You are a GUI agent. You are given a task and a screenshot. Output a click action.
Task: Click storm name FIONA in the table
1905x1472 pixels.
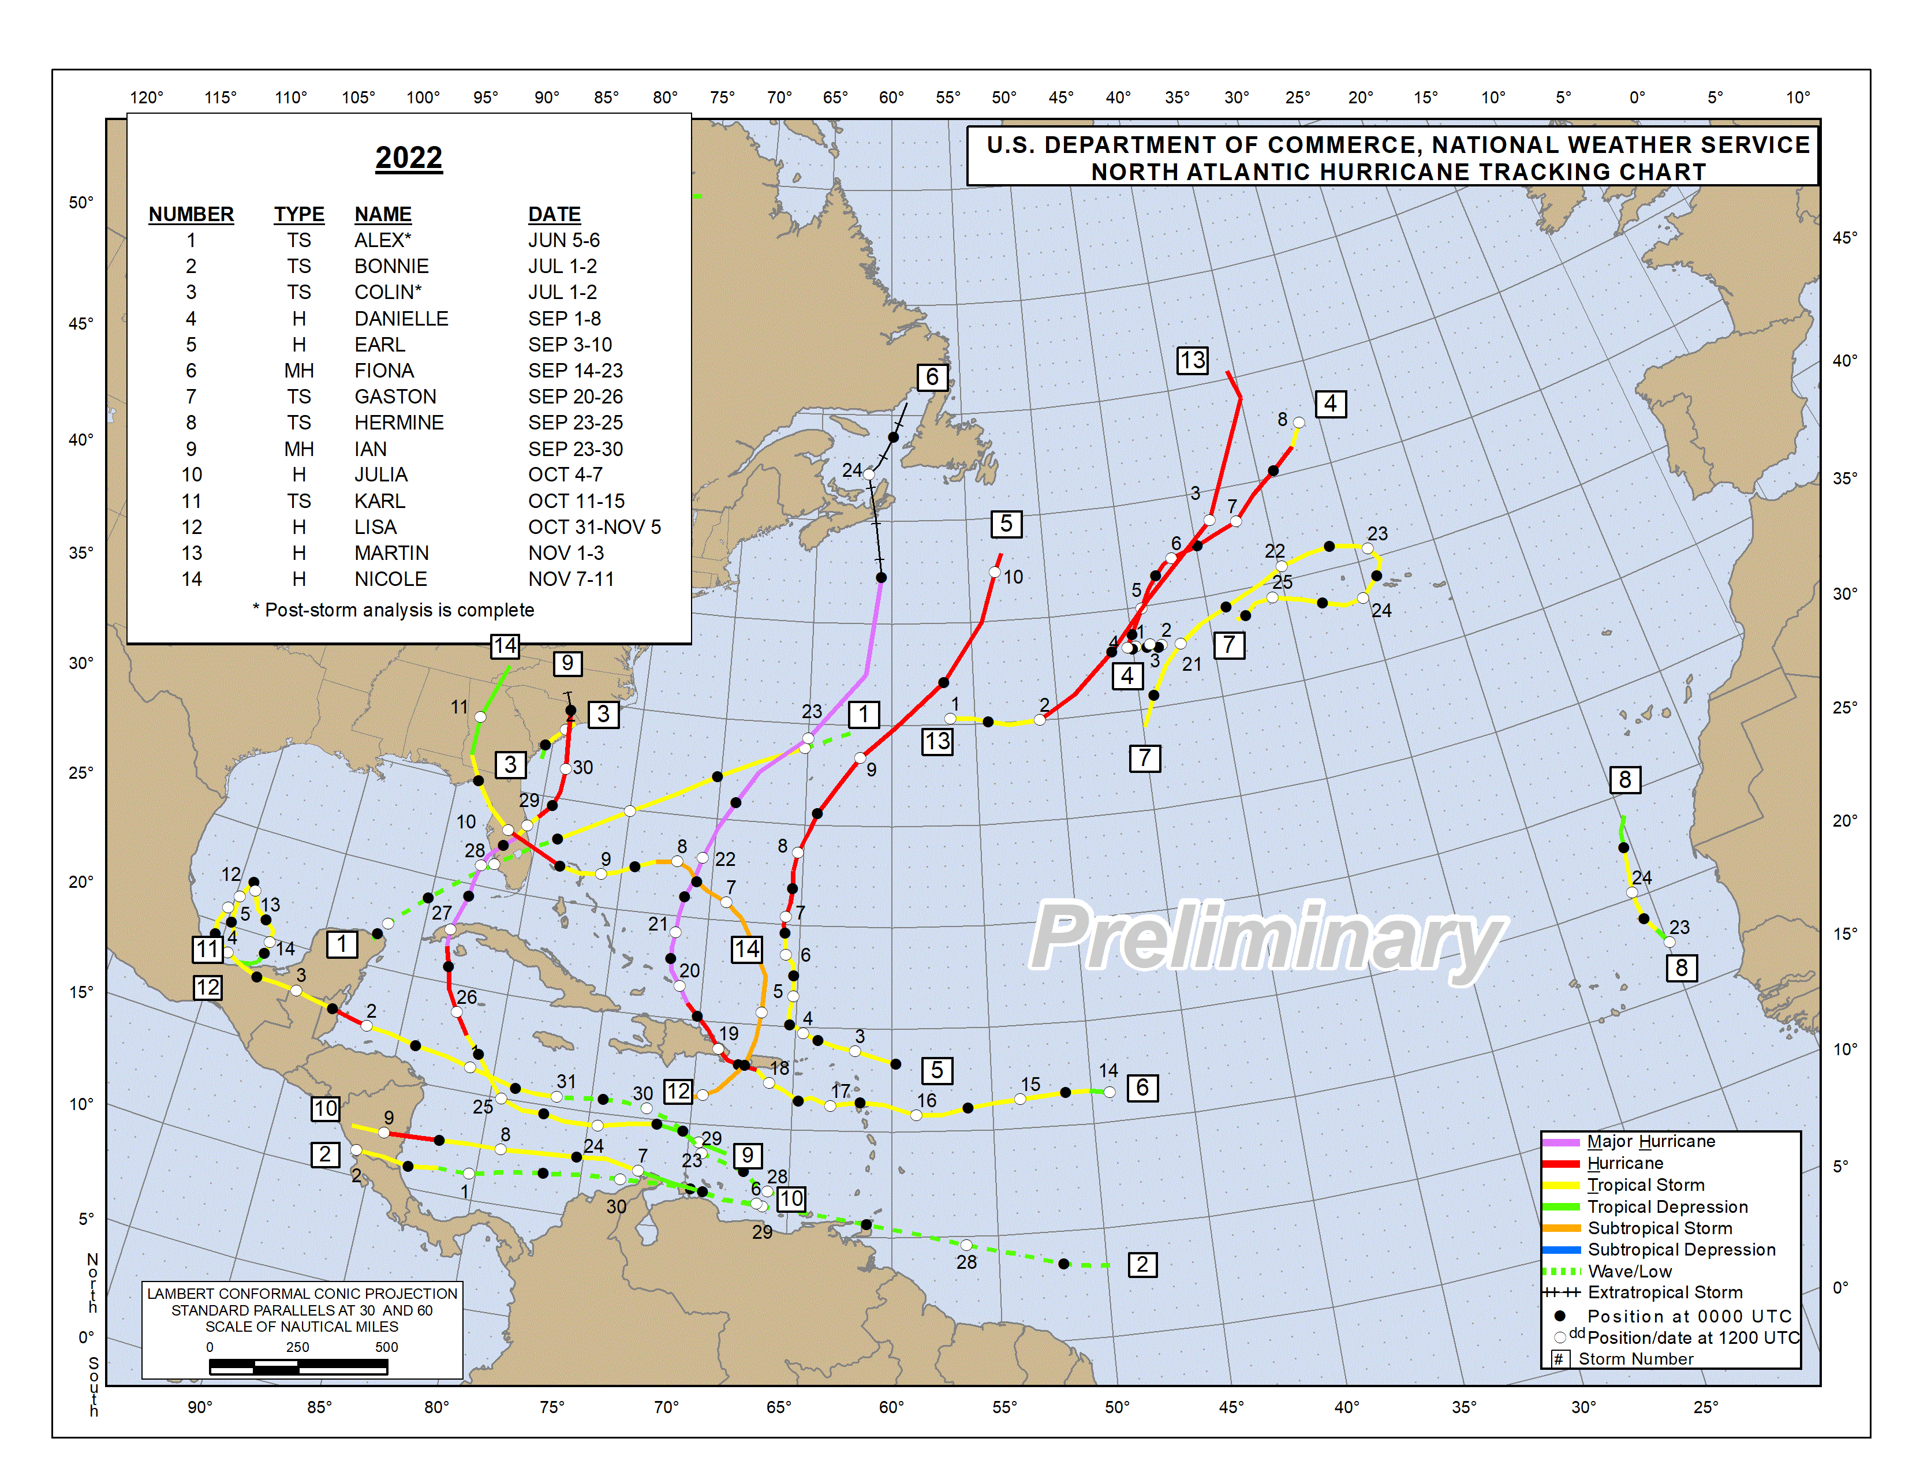[384, 372]
